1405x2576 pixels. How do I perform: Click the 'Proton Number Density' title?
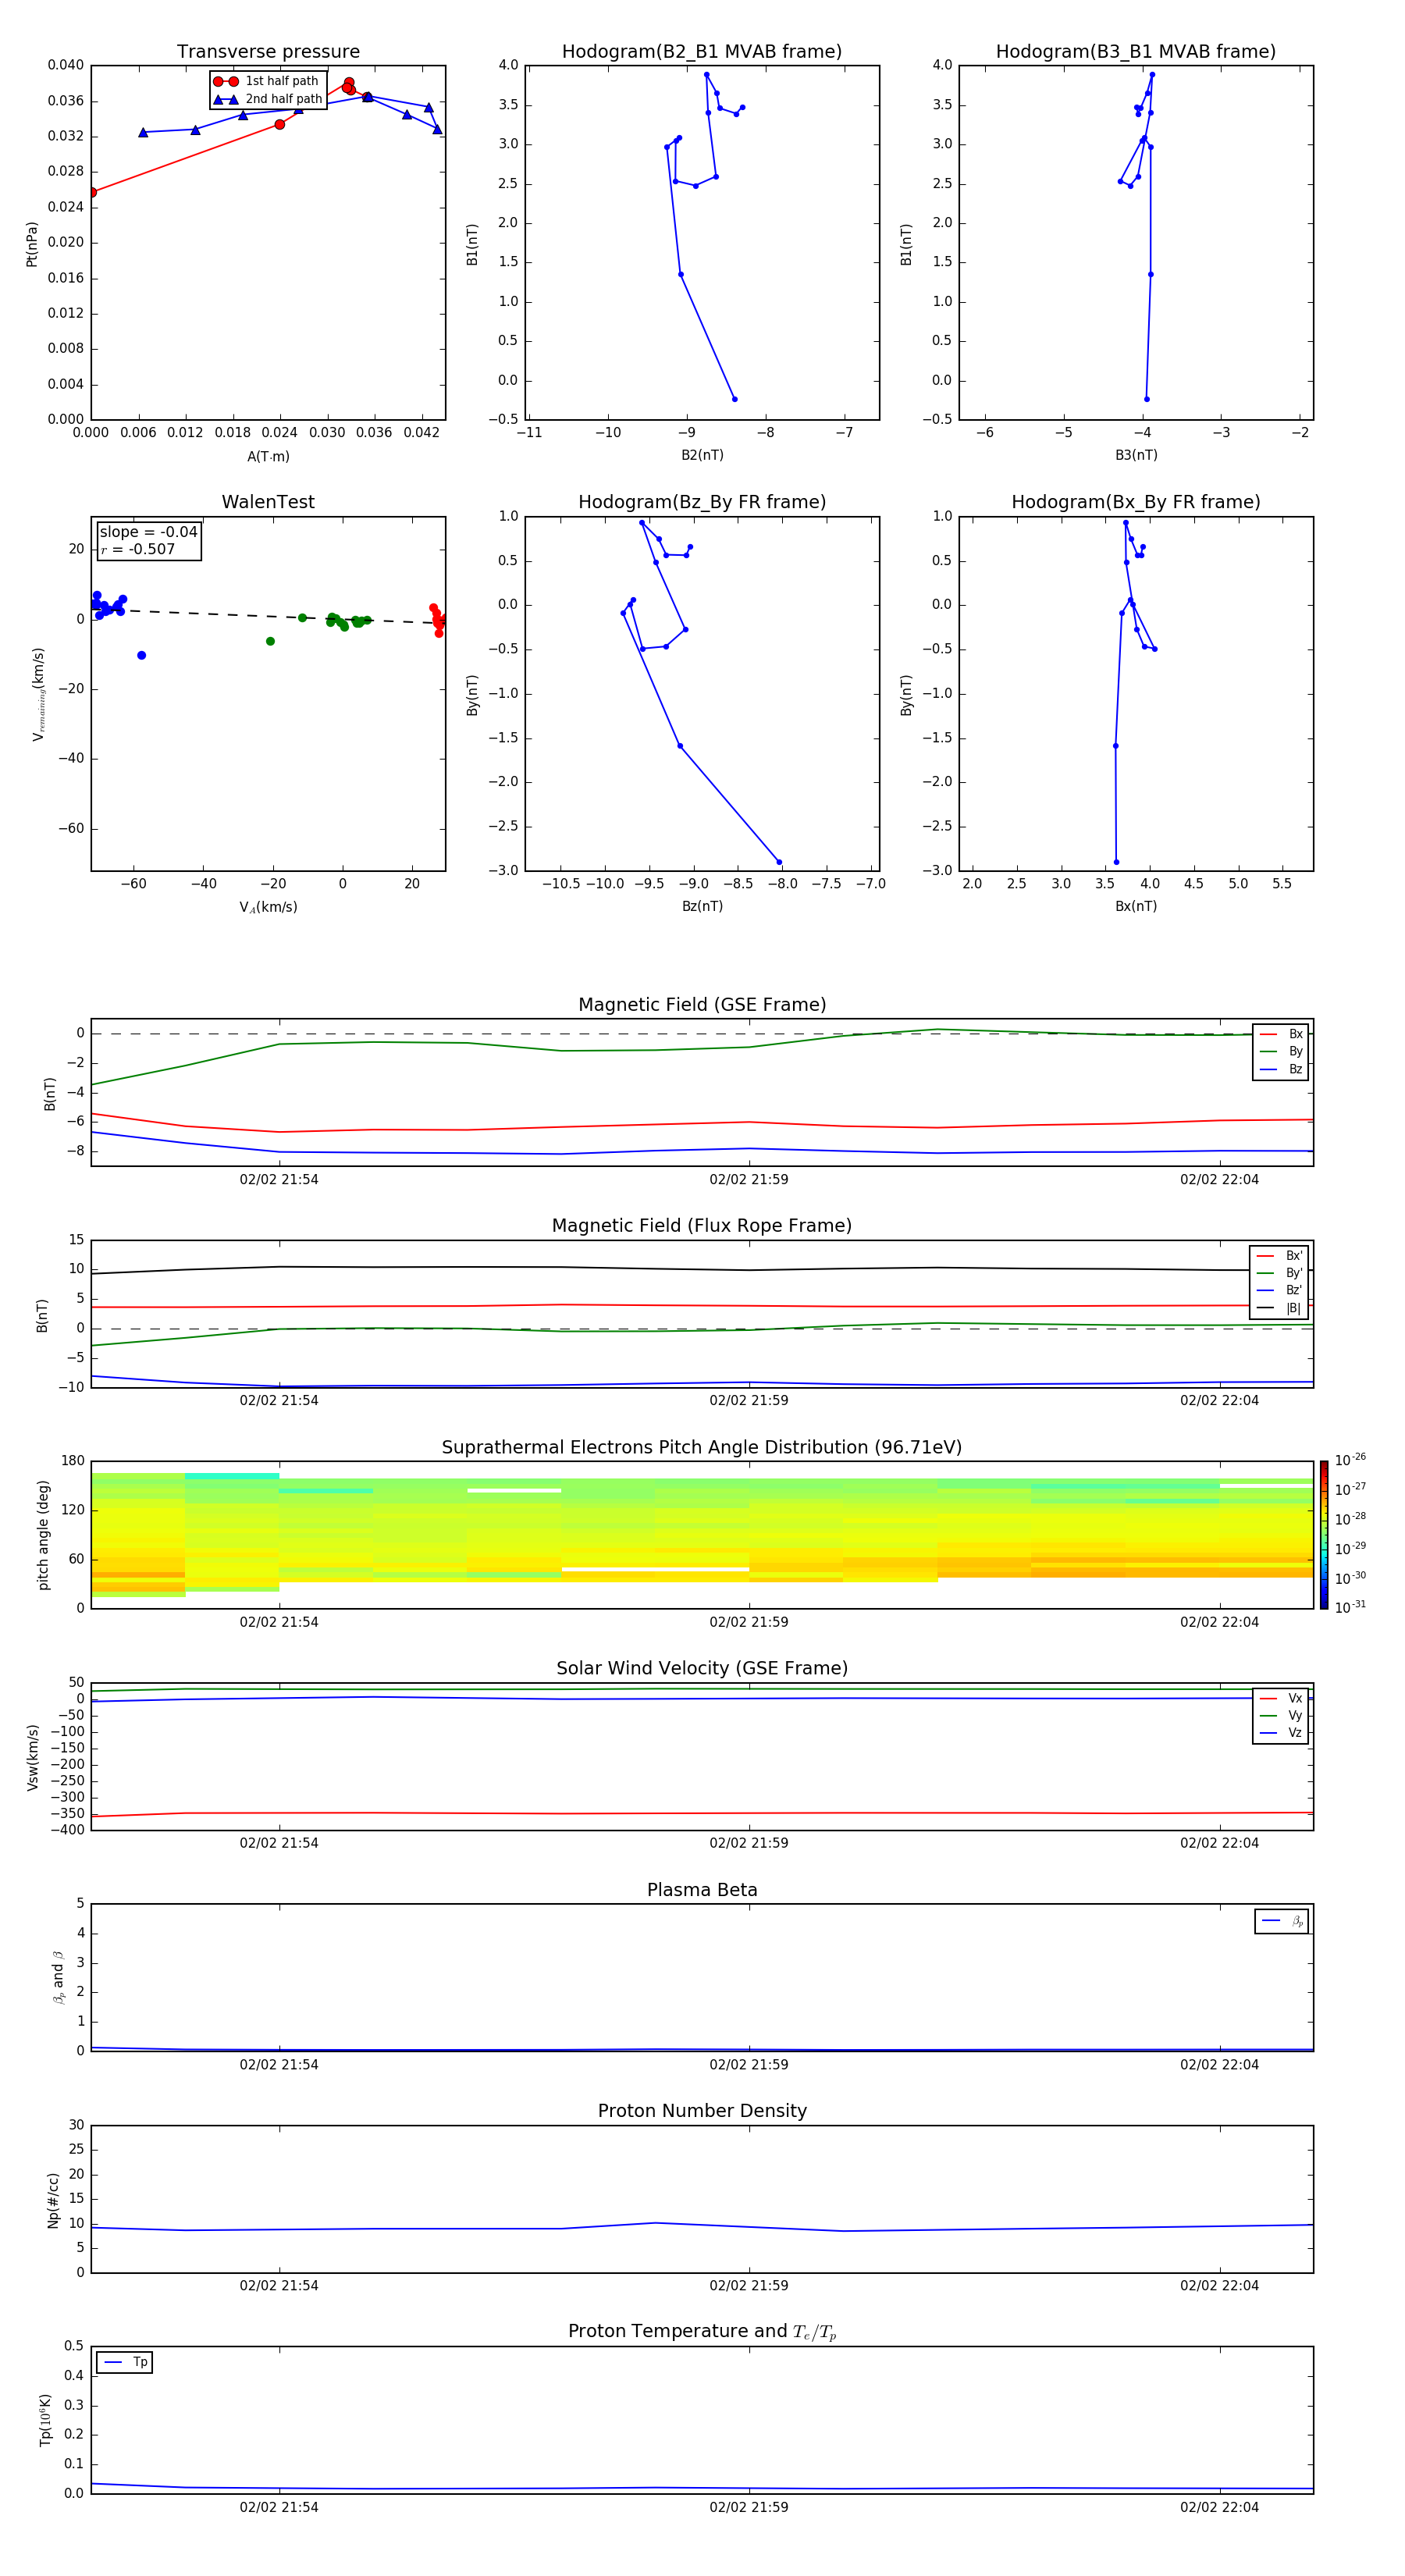coord(702,2111)
